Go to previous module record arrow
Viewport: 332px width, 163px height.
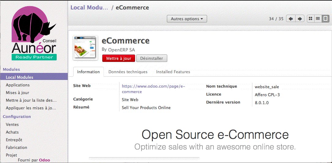click(291, 19)
